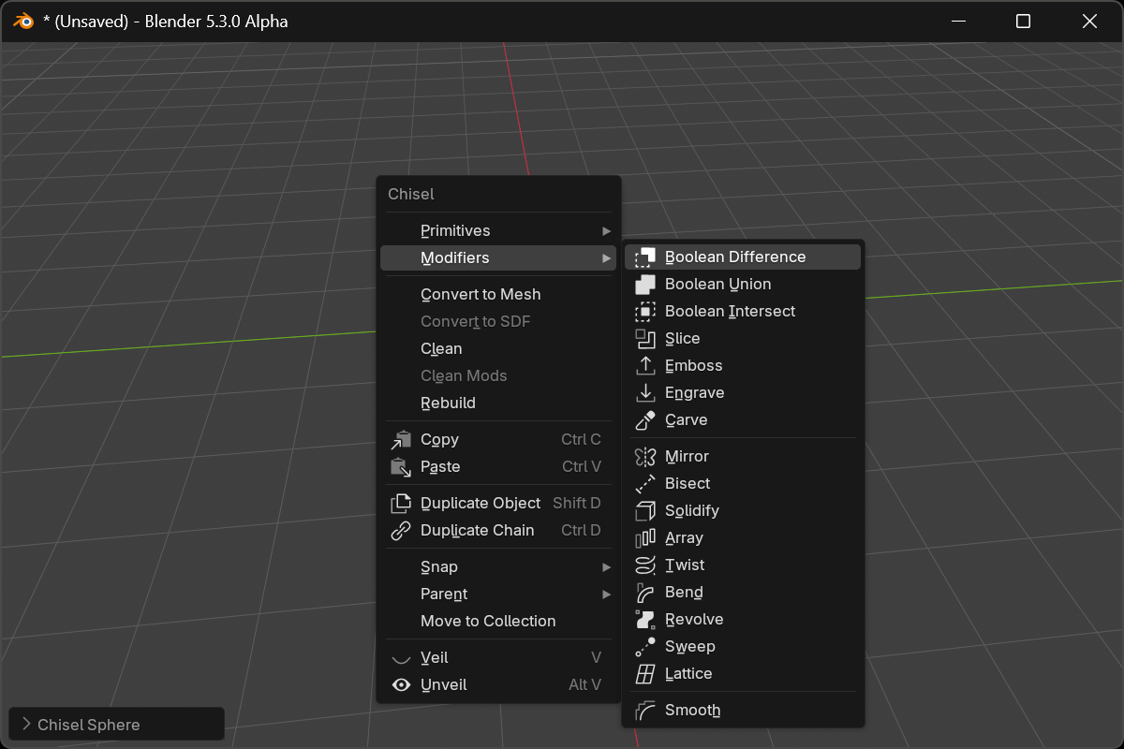Click the Ctrl D shortcut text
Image resolution: width=1124 pixels, height=749 pixels.
581,531
